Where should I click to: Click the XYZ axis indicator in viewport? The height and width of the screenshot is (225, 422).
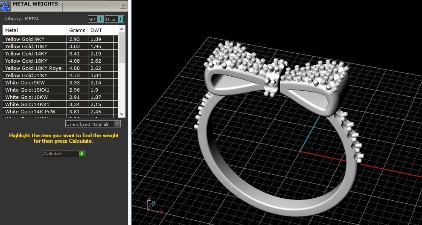154,206
